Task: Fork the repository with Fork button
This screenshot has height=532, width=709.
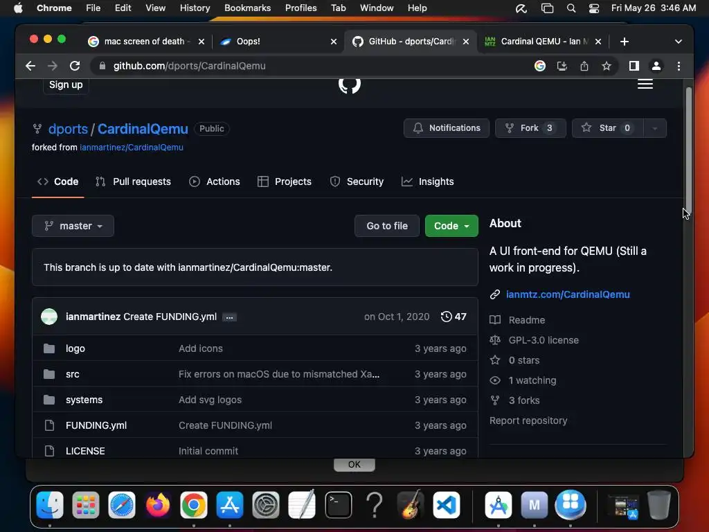Action: click(x=530, y=128)
